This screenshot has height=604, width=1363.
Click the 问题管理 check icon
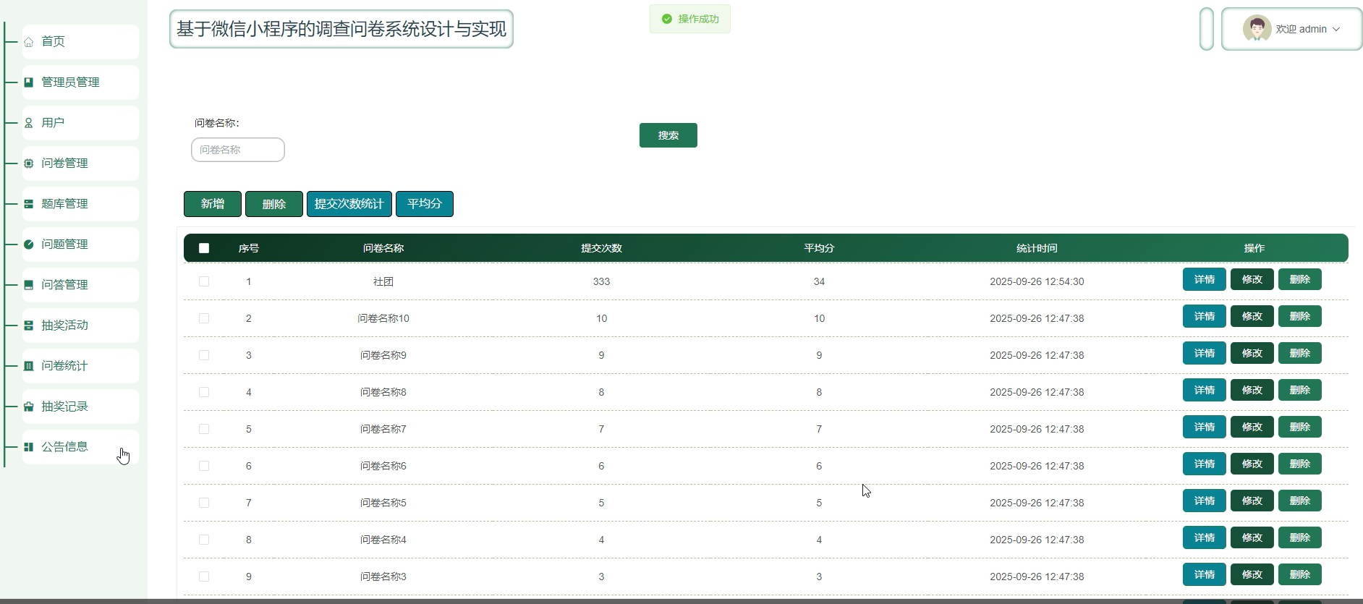(29, 244)
